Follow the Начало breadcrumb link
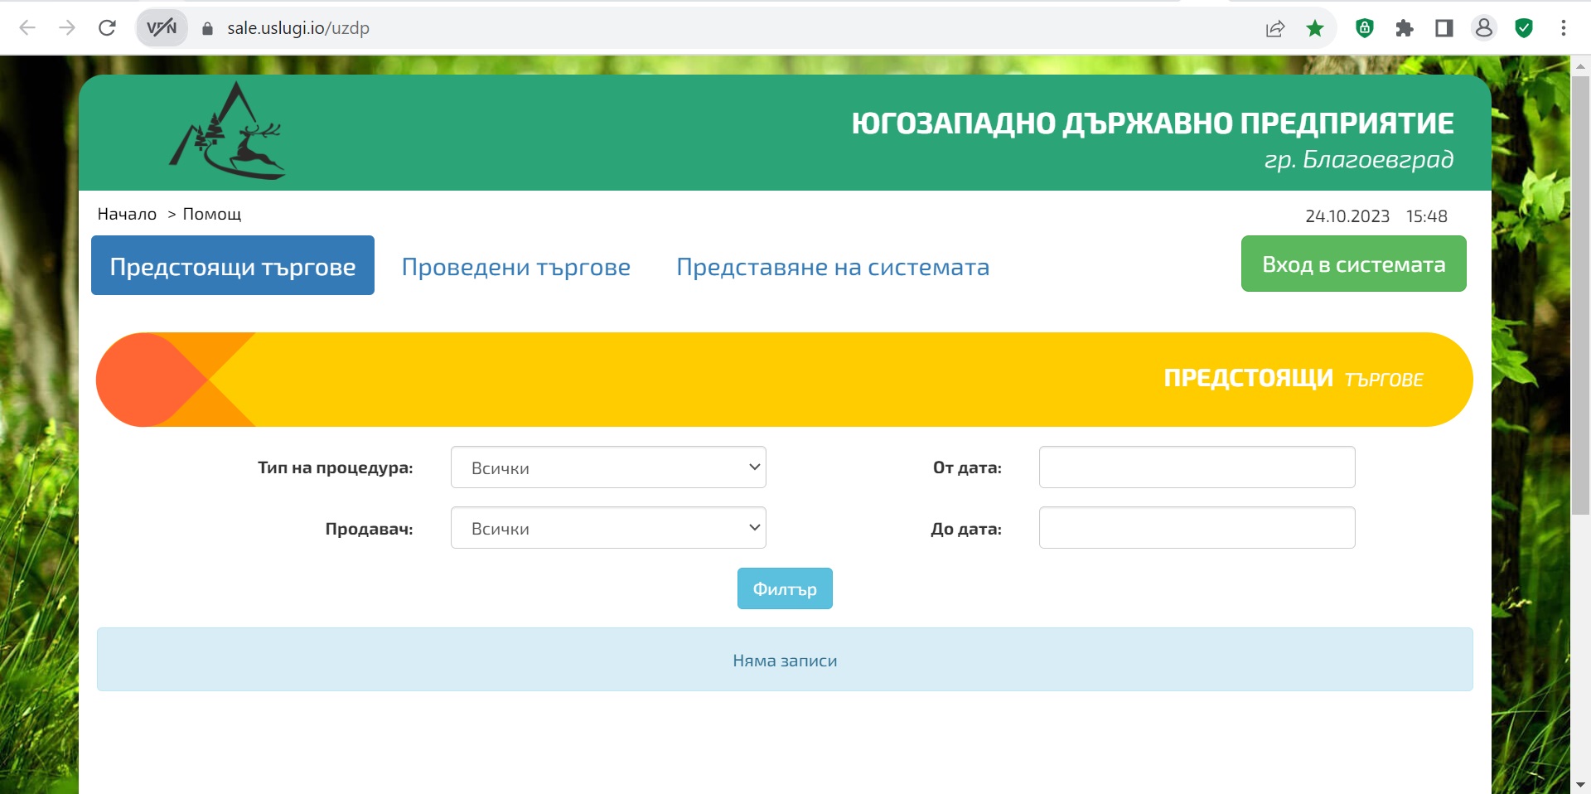Image resolution: width=1591 pixels, height=794 pixels. point(127,214)
